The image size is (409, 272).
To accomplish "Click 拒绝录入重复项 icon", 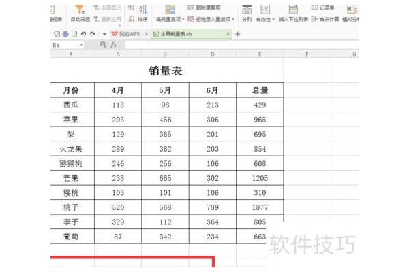I will [191, 19].
